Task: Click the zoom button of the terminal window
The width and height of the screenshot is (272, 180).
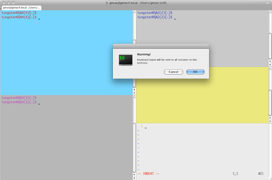Action: point(13,3)
